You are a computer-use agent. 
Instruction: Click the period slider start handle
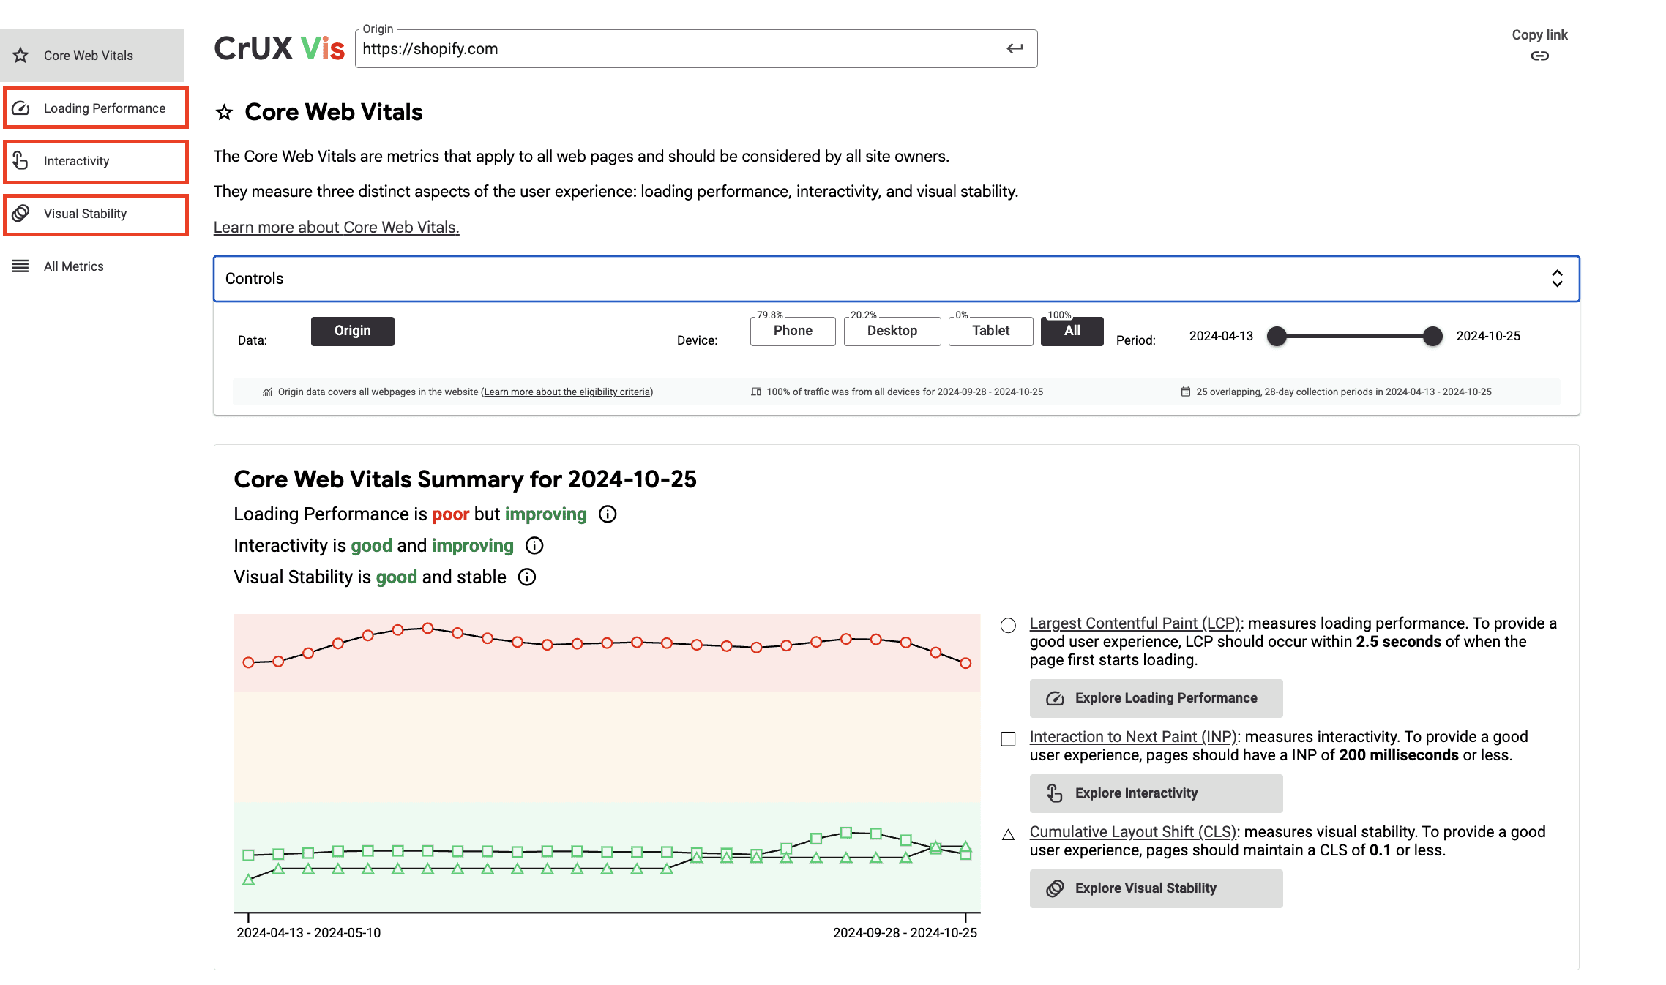tap(1277, 336)
